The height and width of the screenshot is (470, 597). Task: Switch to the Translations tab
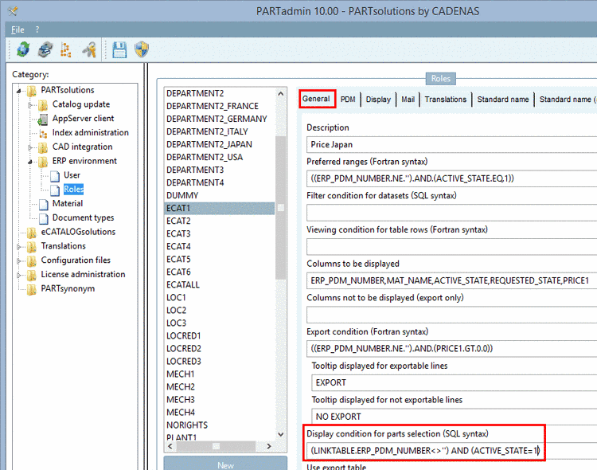pos(446,100)
